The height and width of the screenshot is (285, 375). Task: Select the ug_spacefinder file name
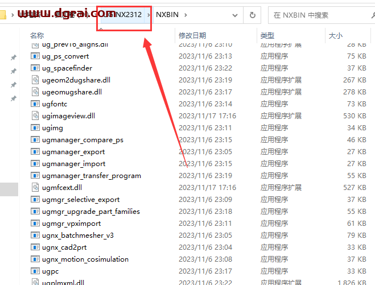pos(67,68)
